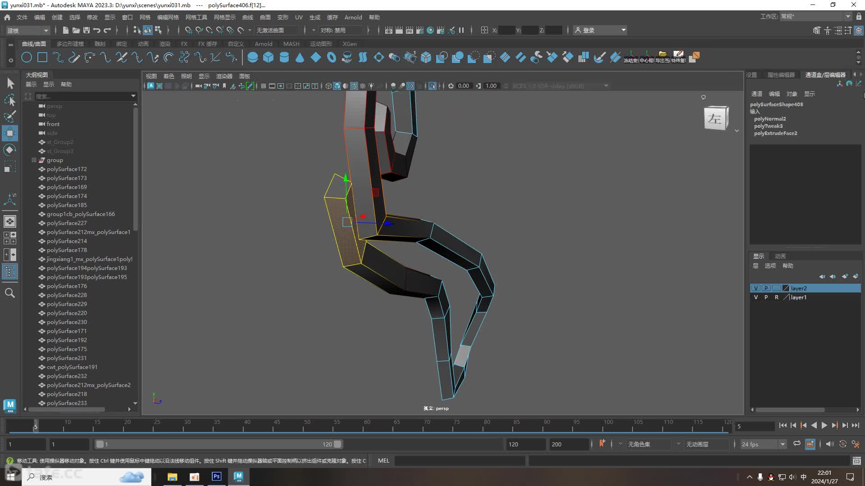Activate the Scale tool in toolbox
Image resolution: width=865 pixels, height=486 pixels.
(x=10, y=166)
